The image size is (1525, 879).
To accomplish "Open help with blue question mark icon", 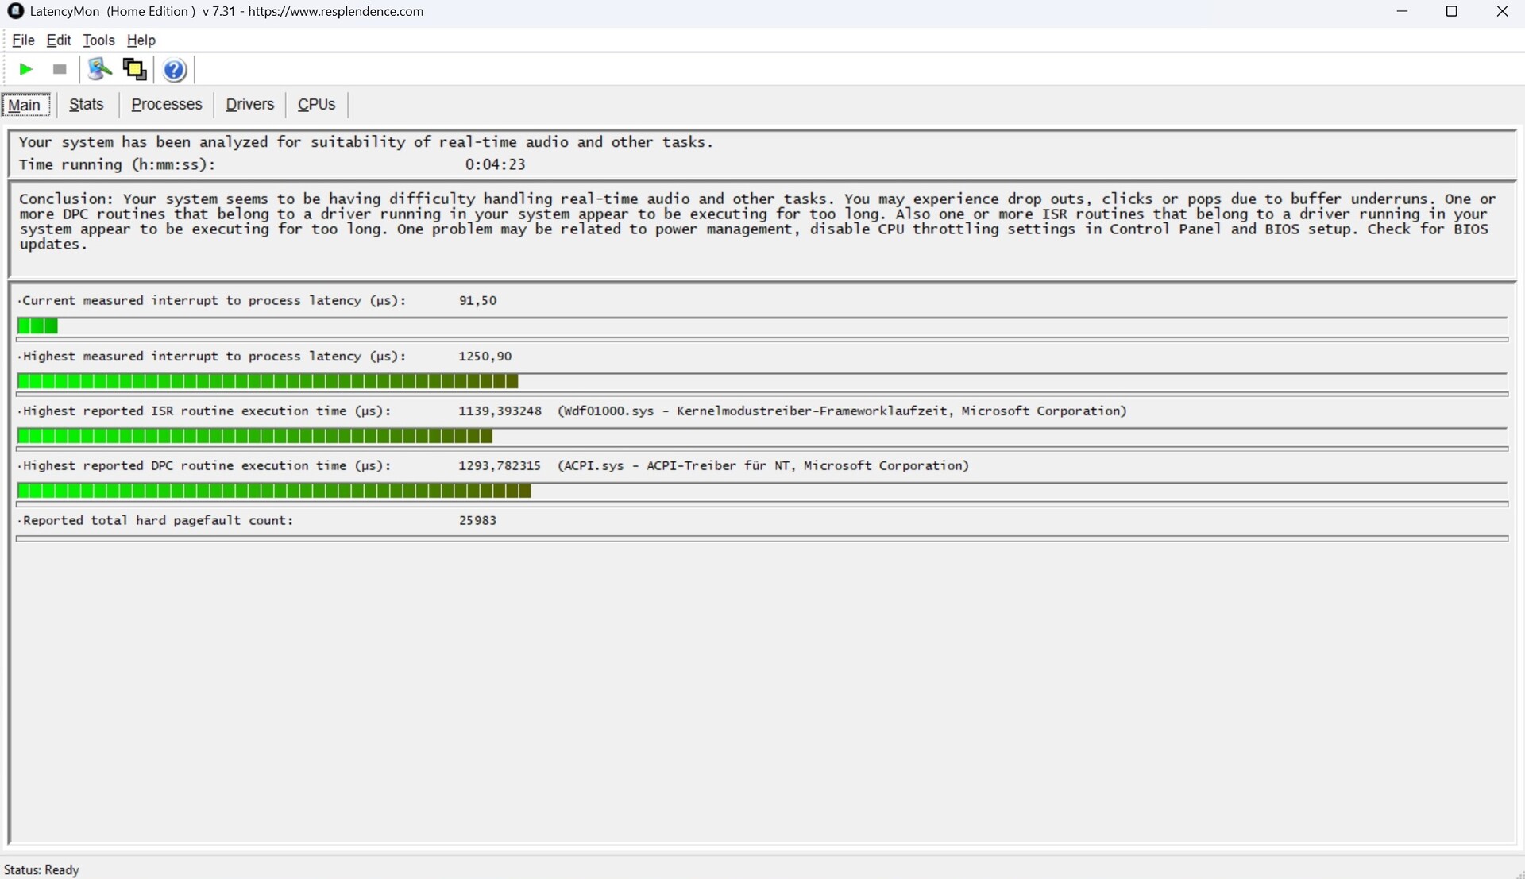I will coord(175,70).
